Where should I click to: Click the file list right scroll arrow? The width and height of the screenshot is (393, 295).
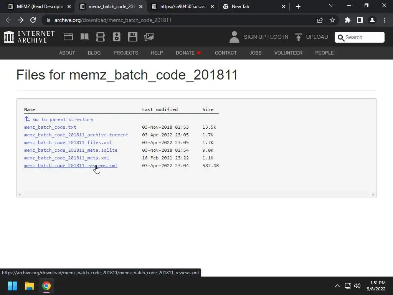(x=373, y=194)
